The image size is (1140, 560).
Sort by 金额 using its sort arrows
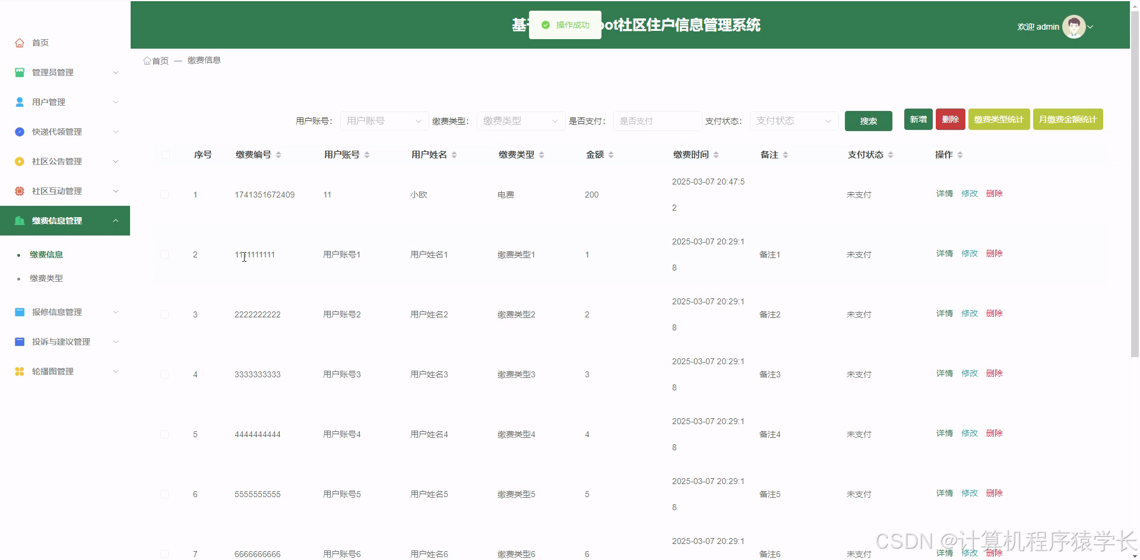point(612,154)
